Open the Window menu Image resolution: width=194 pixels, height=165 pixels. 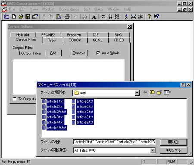[113, 9]
